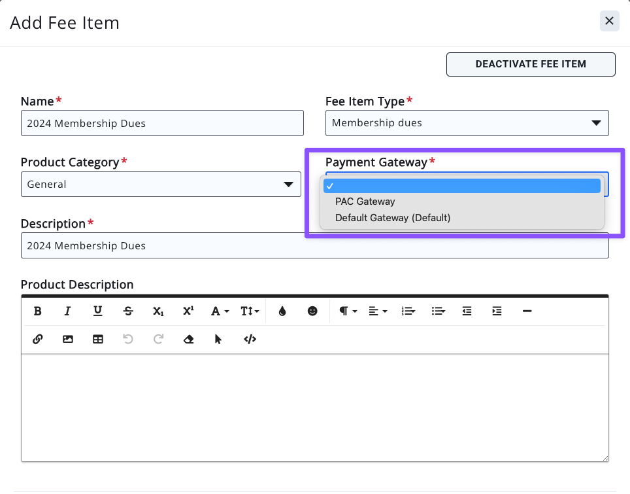Switch to code view in the editor
The image size is (630, 494).
tap(250, 339)
